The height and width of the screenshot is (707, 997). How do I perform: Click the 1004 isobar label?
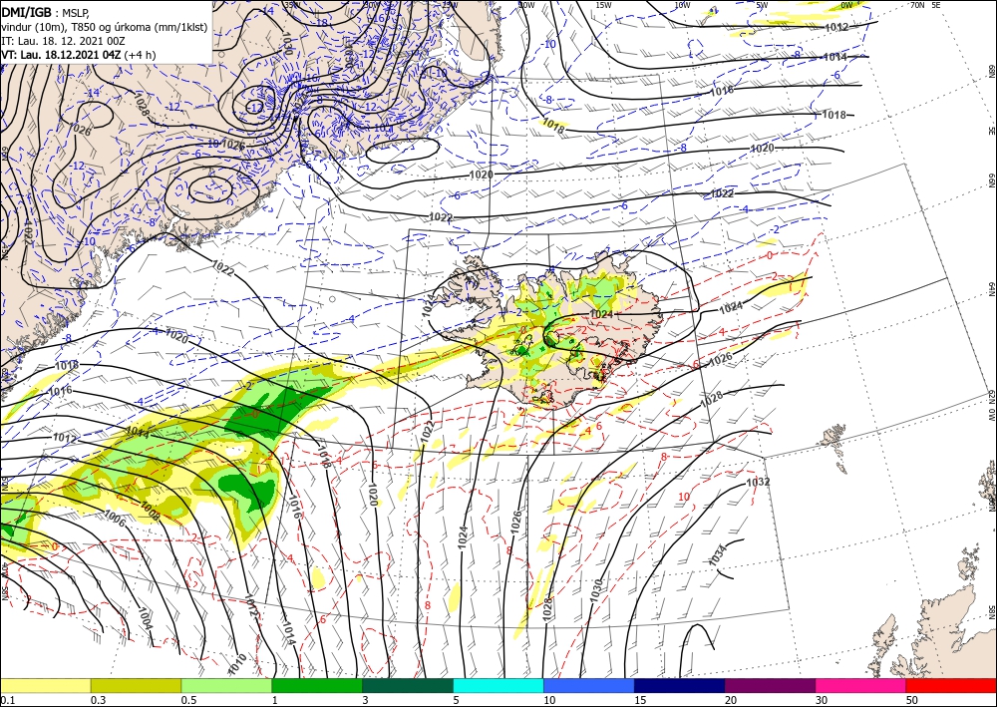tap(145, 618)
